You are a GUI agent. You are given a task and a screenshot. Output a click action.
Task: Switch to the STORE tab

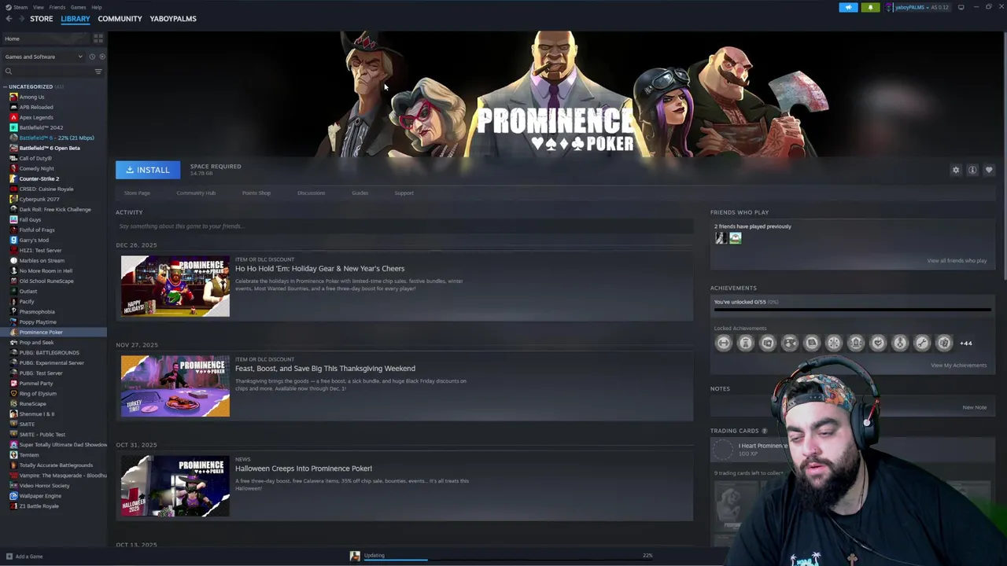42,19
